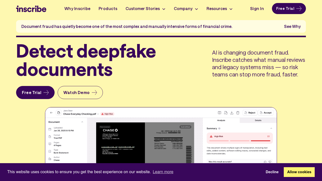This screenshot has height=181, width=322.
Task: Download the Chase Everyday Checking PDF
Action: [x=231, y=113]
